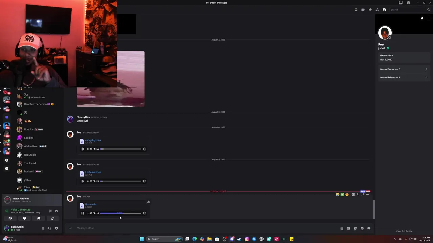
Task: Start a voice call with Foe
Action: click(356, 10)
